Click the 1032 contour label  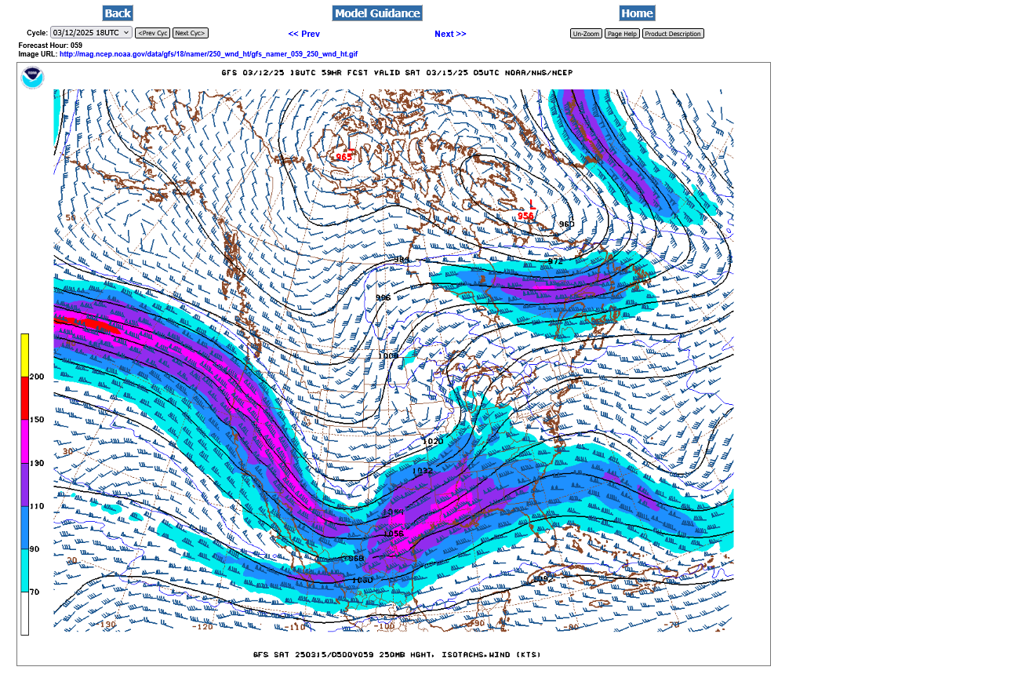pyautogui.click(x=423, y=471)
